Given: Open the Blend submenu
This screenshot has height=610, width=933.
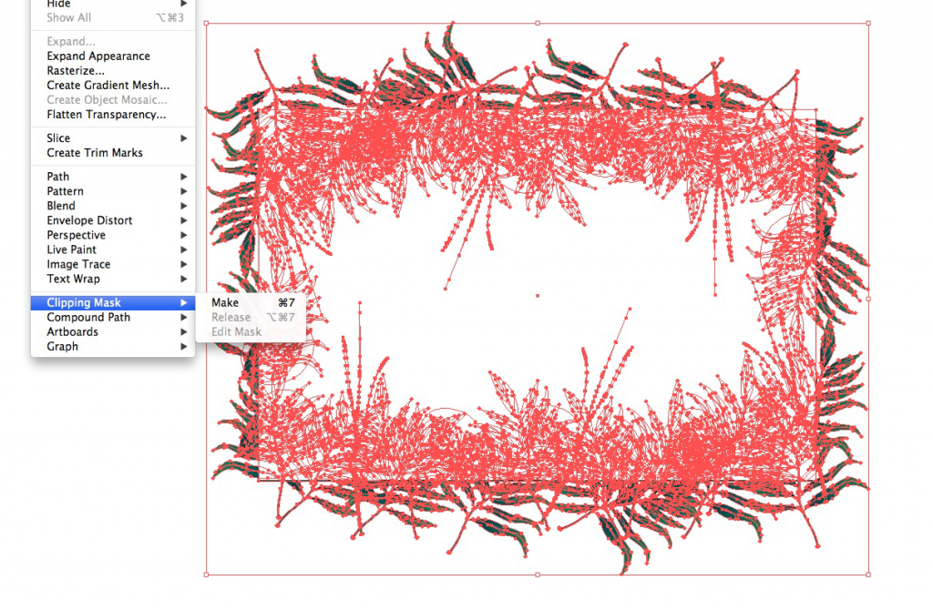Looking at the screenshot, I should click(112, 206).
